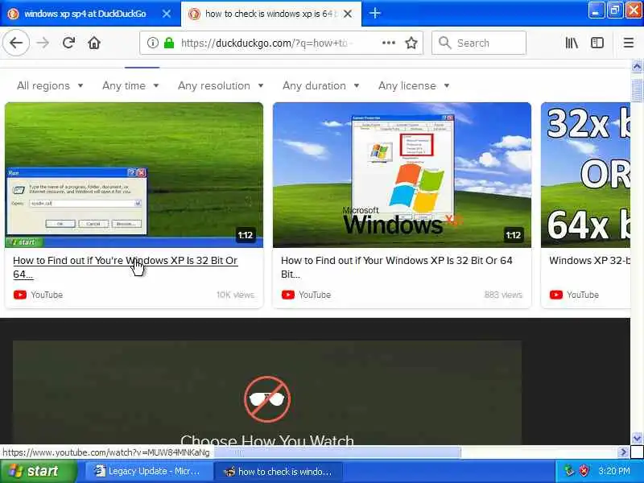This screenshot has height=483, width=644.
Task: Open second video thumbnail with Windows XP logo
Action: 402,175
